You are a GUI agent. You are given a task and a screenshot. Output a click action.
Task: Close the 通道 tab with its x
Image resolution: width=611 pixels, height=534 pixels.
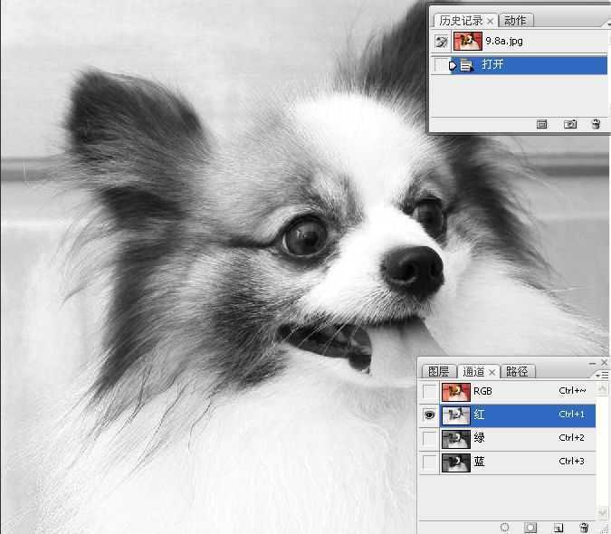[492, 373]
